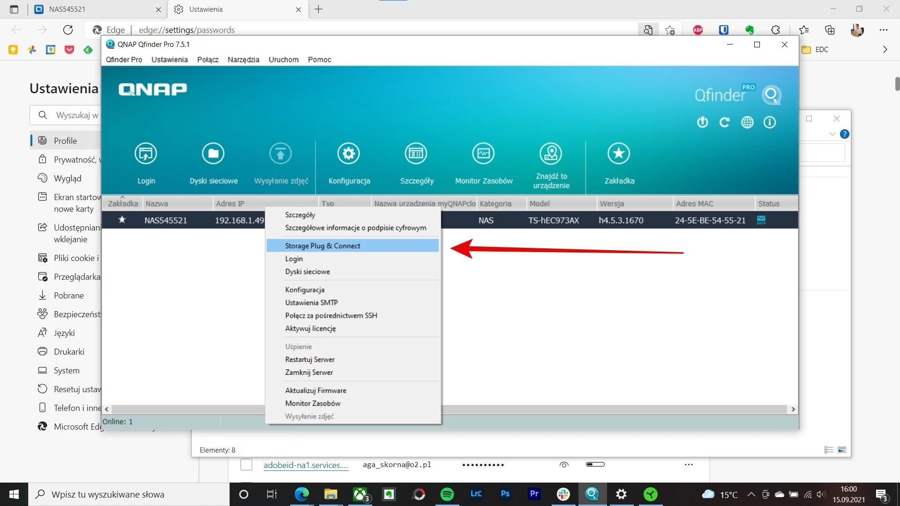Choose Login in the context menu
This screenshot has height=506, width=900.
352,259
